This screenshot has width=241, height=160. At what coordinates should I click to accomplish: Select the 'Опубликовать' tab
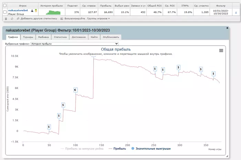point(111,37)
